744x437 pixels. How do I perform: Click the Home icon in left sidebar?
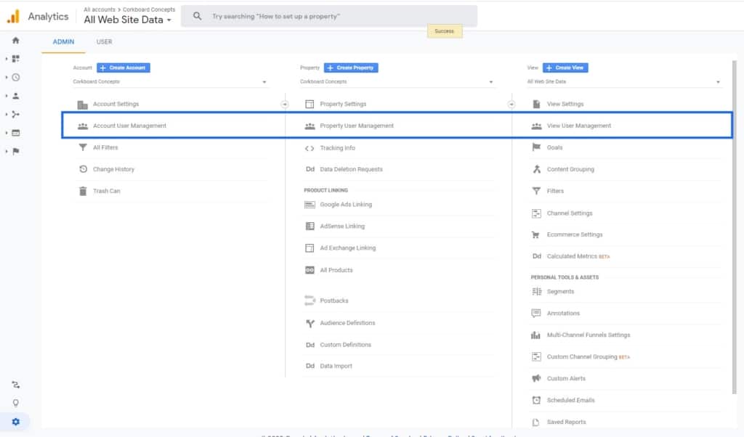tap(15, 41)
